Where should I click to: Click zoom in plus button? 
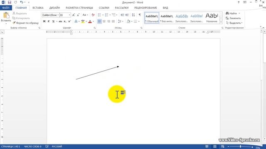click(252, 147)
